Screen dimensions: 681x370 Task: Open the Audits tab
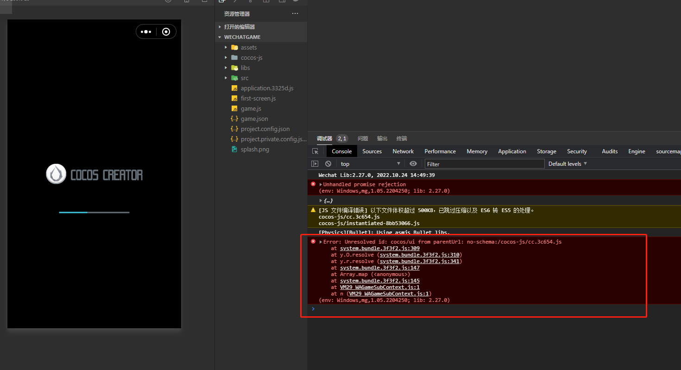point(610,151)
